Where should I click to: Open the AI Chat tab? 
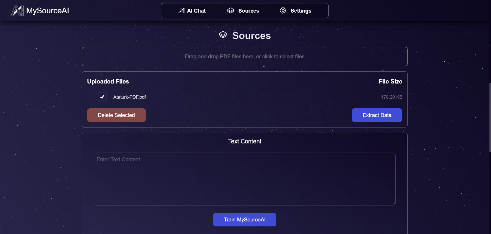(192, 11)
